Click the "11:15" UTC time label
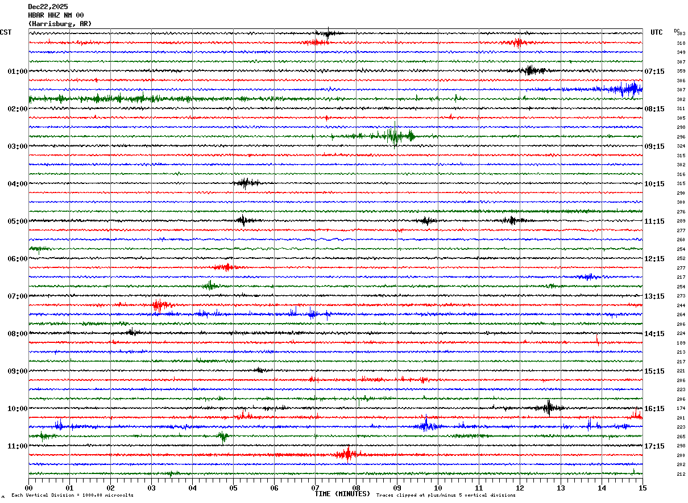688x503 pixels. [655, 221]
